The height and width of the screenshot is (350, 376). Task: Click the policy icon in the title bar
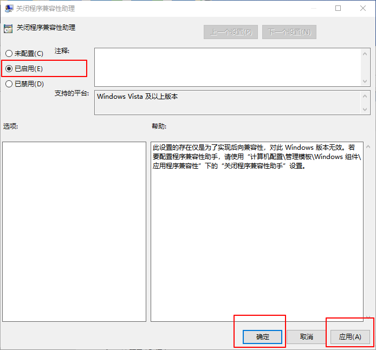(9, 9)
